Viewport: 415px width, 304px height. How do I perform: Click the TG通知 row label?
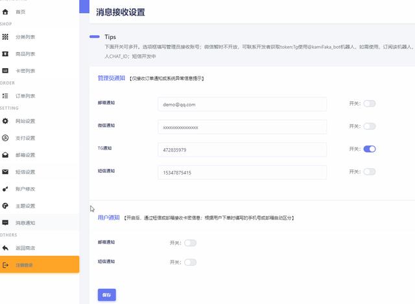pyautogui.click(x=104, y=148)
